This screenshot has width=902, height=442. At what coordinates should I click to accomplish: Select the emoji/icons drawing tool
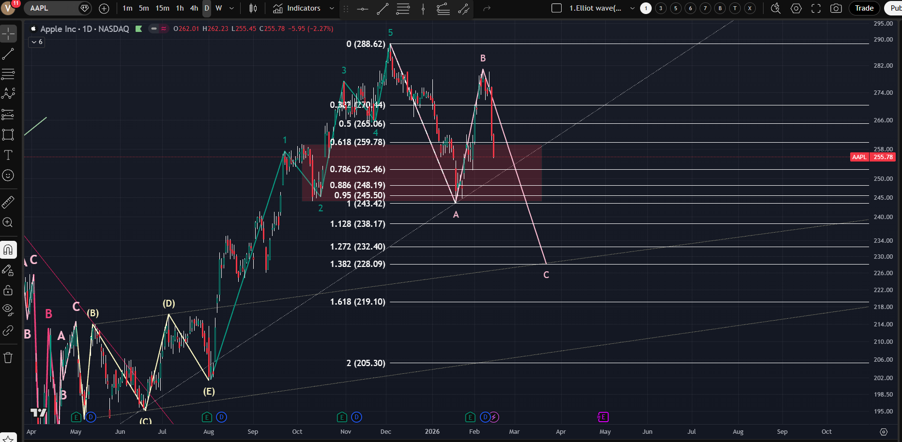coord(8,176)
